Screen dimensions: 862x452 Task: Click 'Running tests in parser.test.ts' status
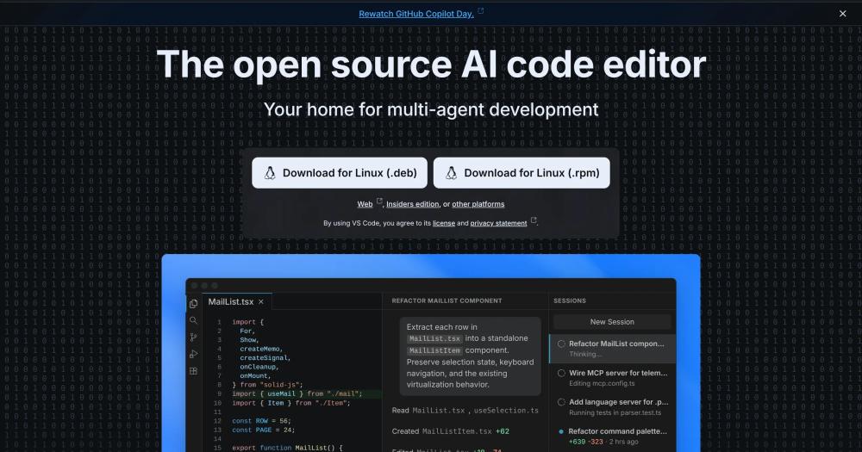[615, 412]
